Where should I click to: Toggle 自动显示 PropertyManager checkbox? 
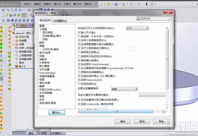[79, 64]
